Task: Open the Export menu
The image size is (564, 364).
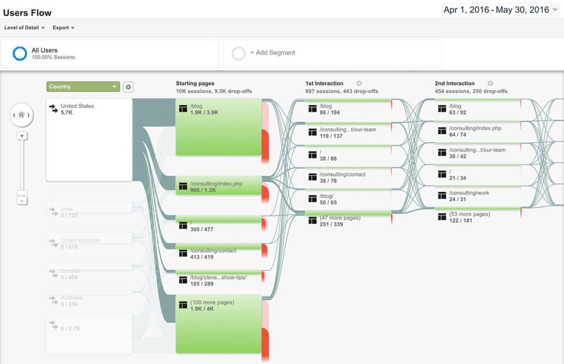Action: point(63,28)
